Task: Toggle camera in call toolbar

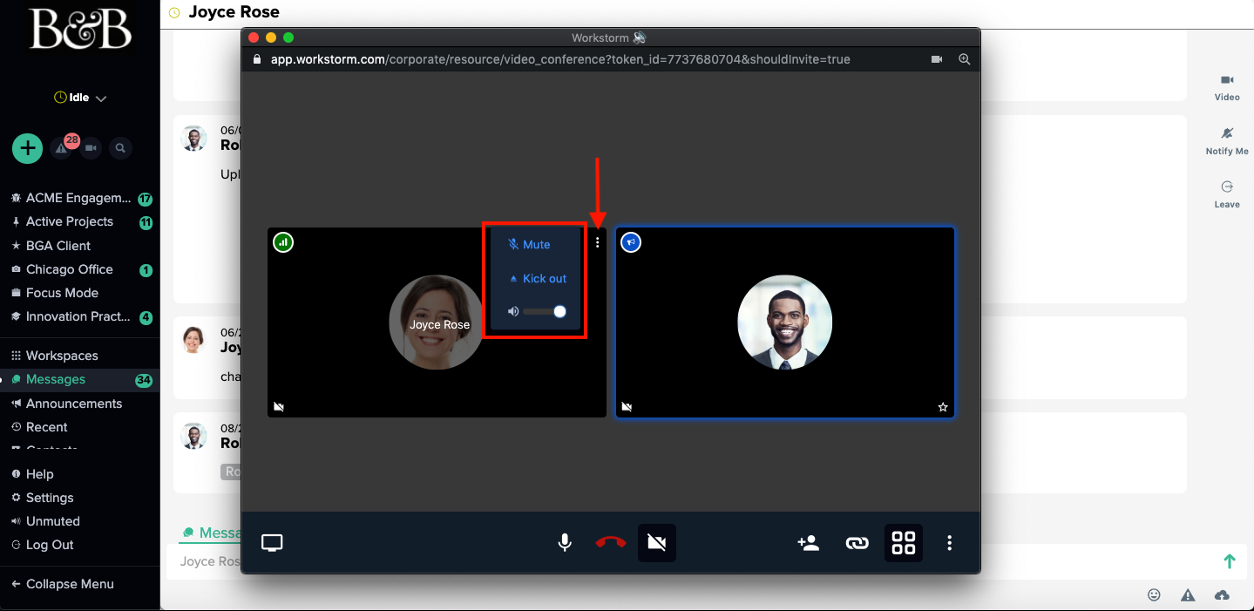Action: coord(657,543)
